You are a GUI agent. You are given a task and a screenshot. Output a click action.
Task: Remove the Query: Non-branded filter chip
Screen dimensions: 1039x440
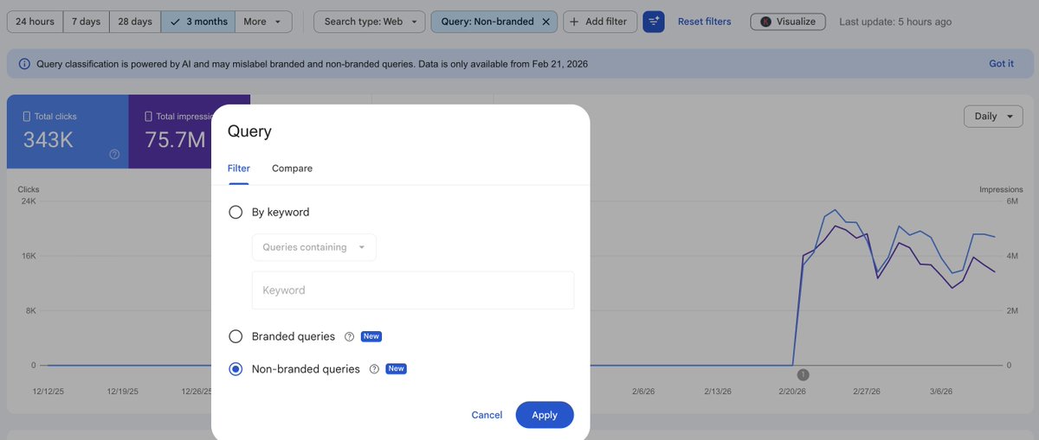545,22
